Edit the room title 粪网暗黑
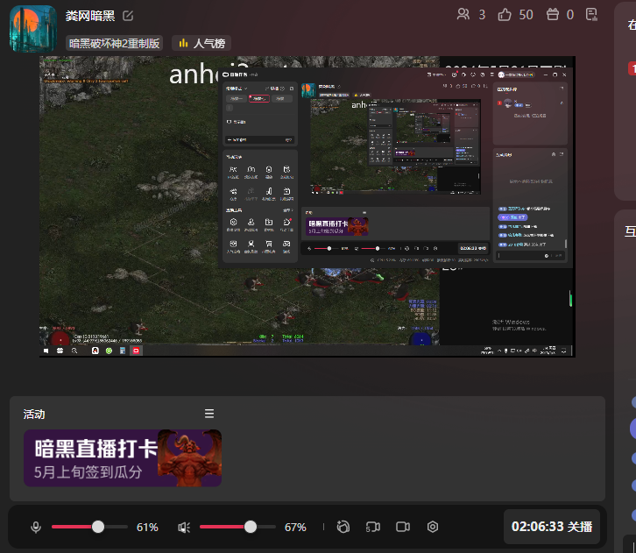The width and height of the screenshot is (636, 553). pyautogui.click(x=128, y=16)
